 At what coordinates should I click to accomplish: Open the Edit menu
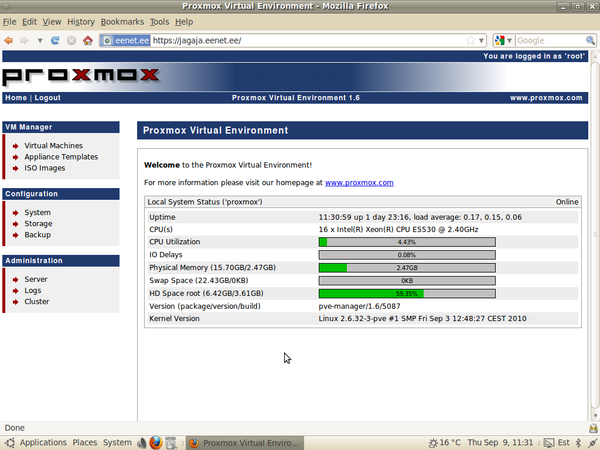[29, 22]
